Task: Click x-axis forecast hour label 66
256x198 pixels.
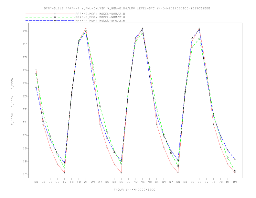Action: pos(192,182)
